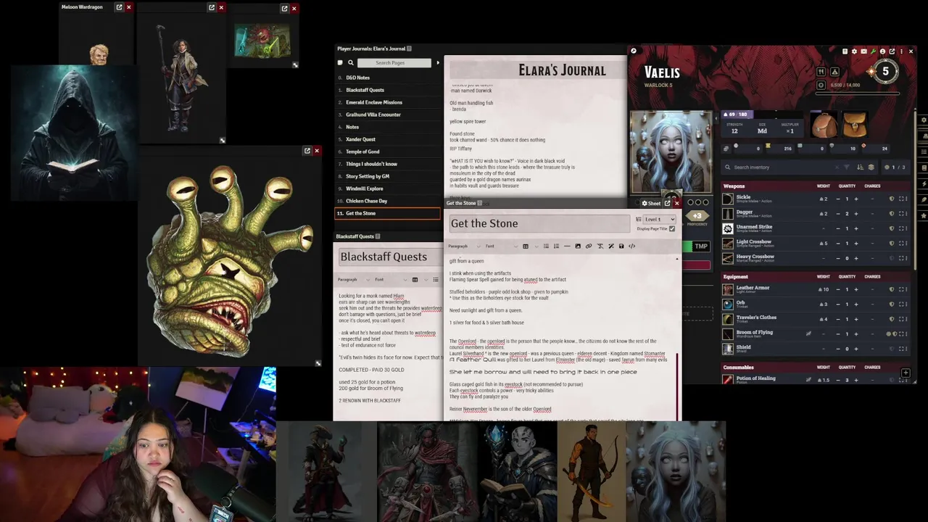Toggle equipped shield for Heavy Crossbow
Viewport: 928px width, 522px height.
click(892, 258)
